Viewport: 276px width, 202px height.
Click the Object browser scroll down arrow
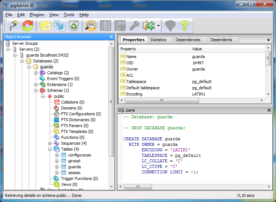tap(112, 187)
